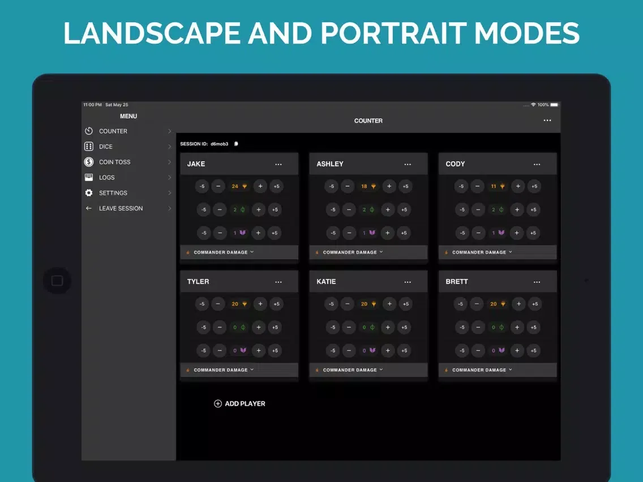
Task: Add 5 to Jake's life total
Action: pos(276,186)
